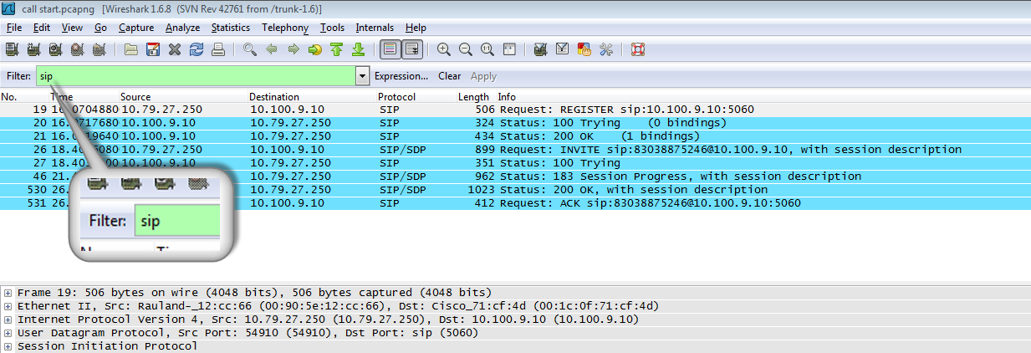The image size is (1031, 353).
Task: Open coloring rules toolbar icon
Action: [x=584, y=49]
